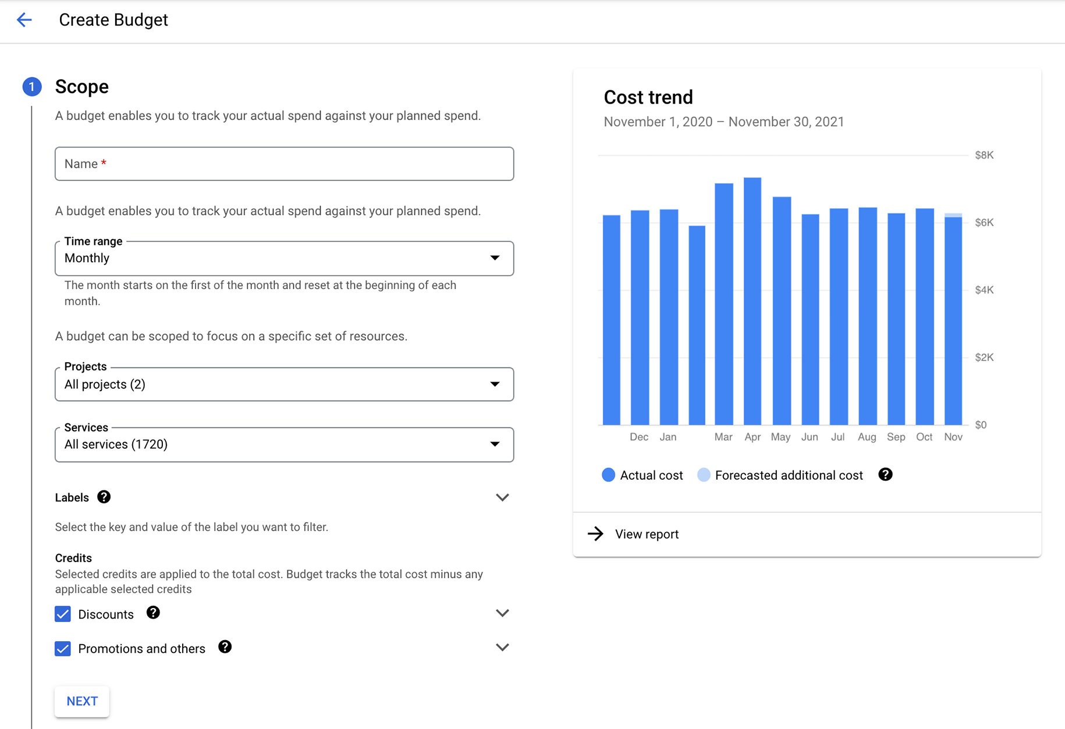Click the Actual cost color swatch
Screen dimensions: 1065x729
point(608,475)
